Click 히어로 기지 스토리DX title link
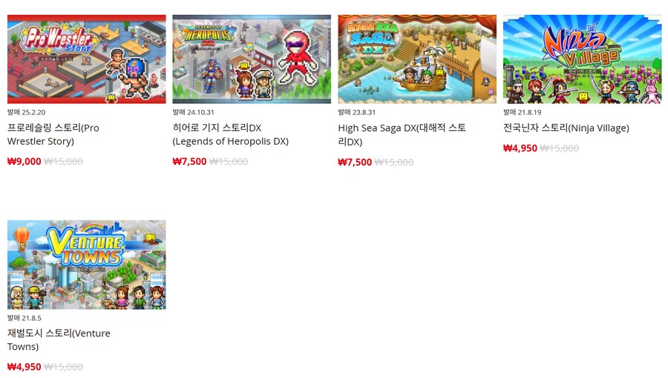Image resolution: width=668 pixels, height=378 pixels. (231, 134)
